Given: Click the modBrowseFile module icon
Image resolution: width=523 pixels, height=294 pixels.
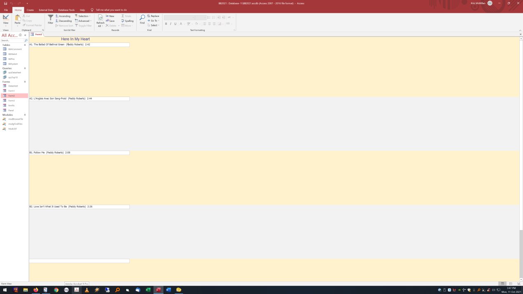Looking at the screenshot, I should [5, 119].
